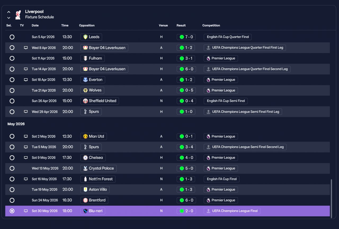Image resolution: width=339 pixels, height=229 pixels.
Task: Click the selected Blu-neri fixture radio button
Action: pyautogui.click(x=12, y=211)
